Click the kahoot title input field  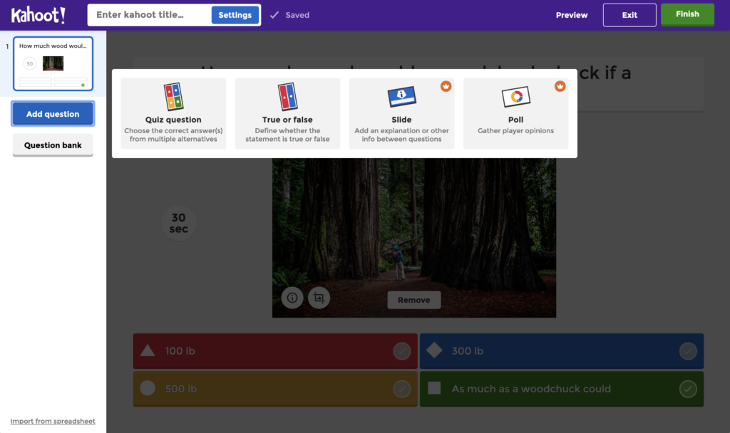150,14
